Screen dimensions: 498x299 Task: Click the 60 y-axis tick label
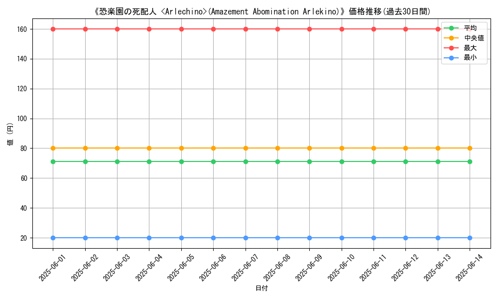[x=23, y=178]
